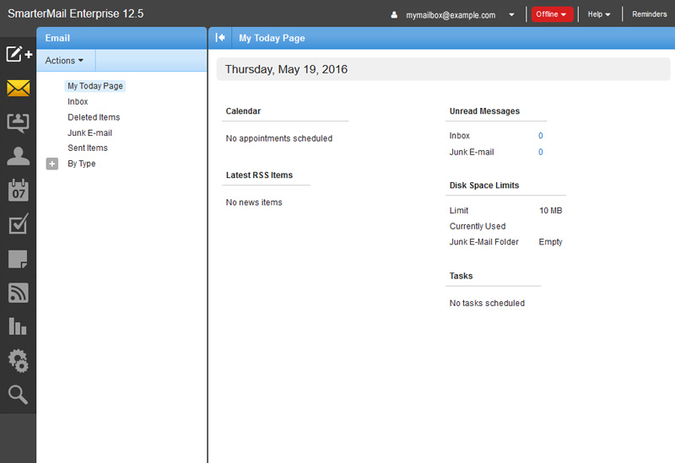This screenshot has width=675, height=463.
Task: Open the Actions dropdown menu
Action: [65, 61]
